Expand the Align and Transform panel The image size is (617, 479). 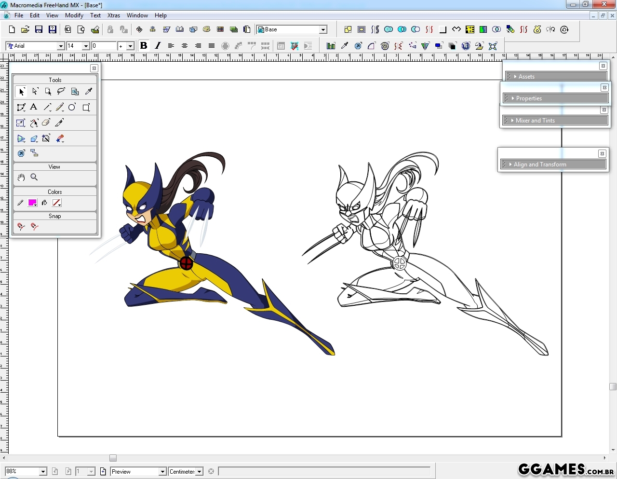540,164
